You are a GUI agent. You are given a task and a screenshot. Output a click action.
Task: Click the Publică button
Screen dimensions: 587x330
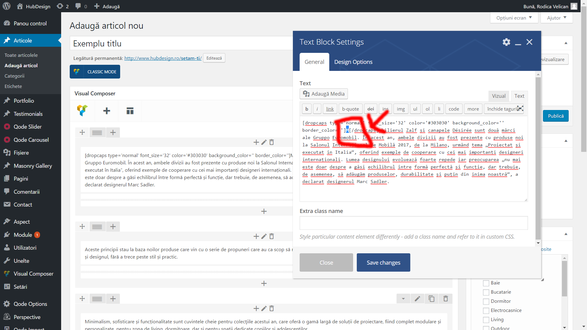click(x=556, y=116)
